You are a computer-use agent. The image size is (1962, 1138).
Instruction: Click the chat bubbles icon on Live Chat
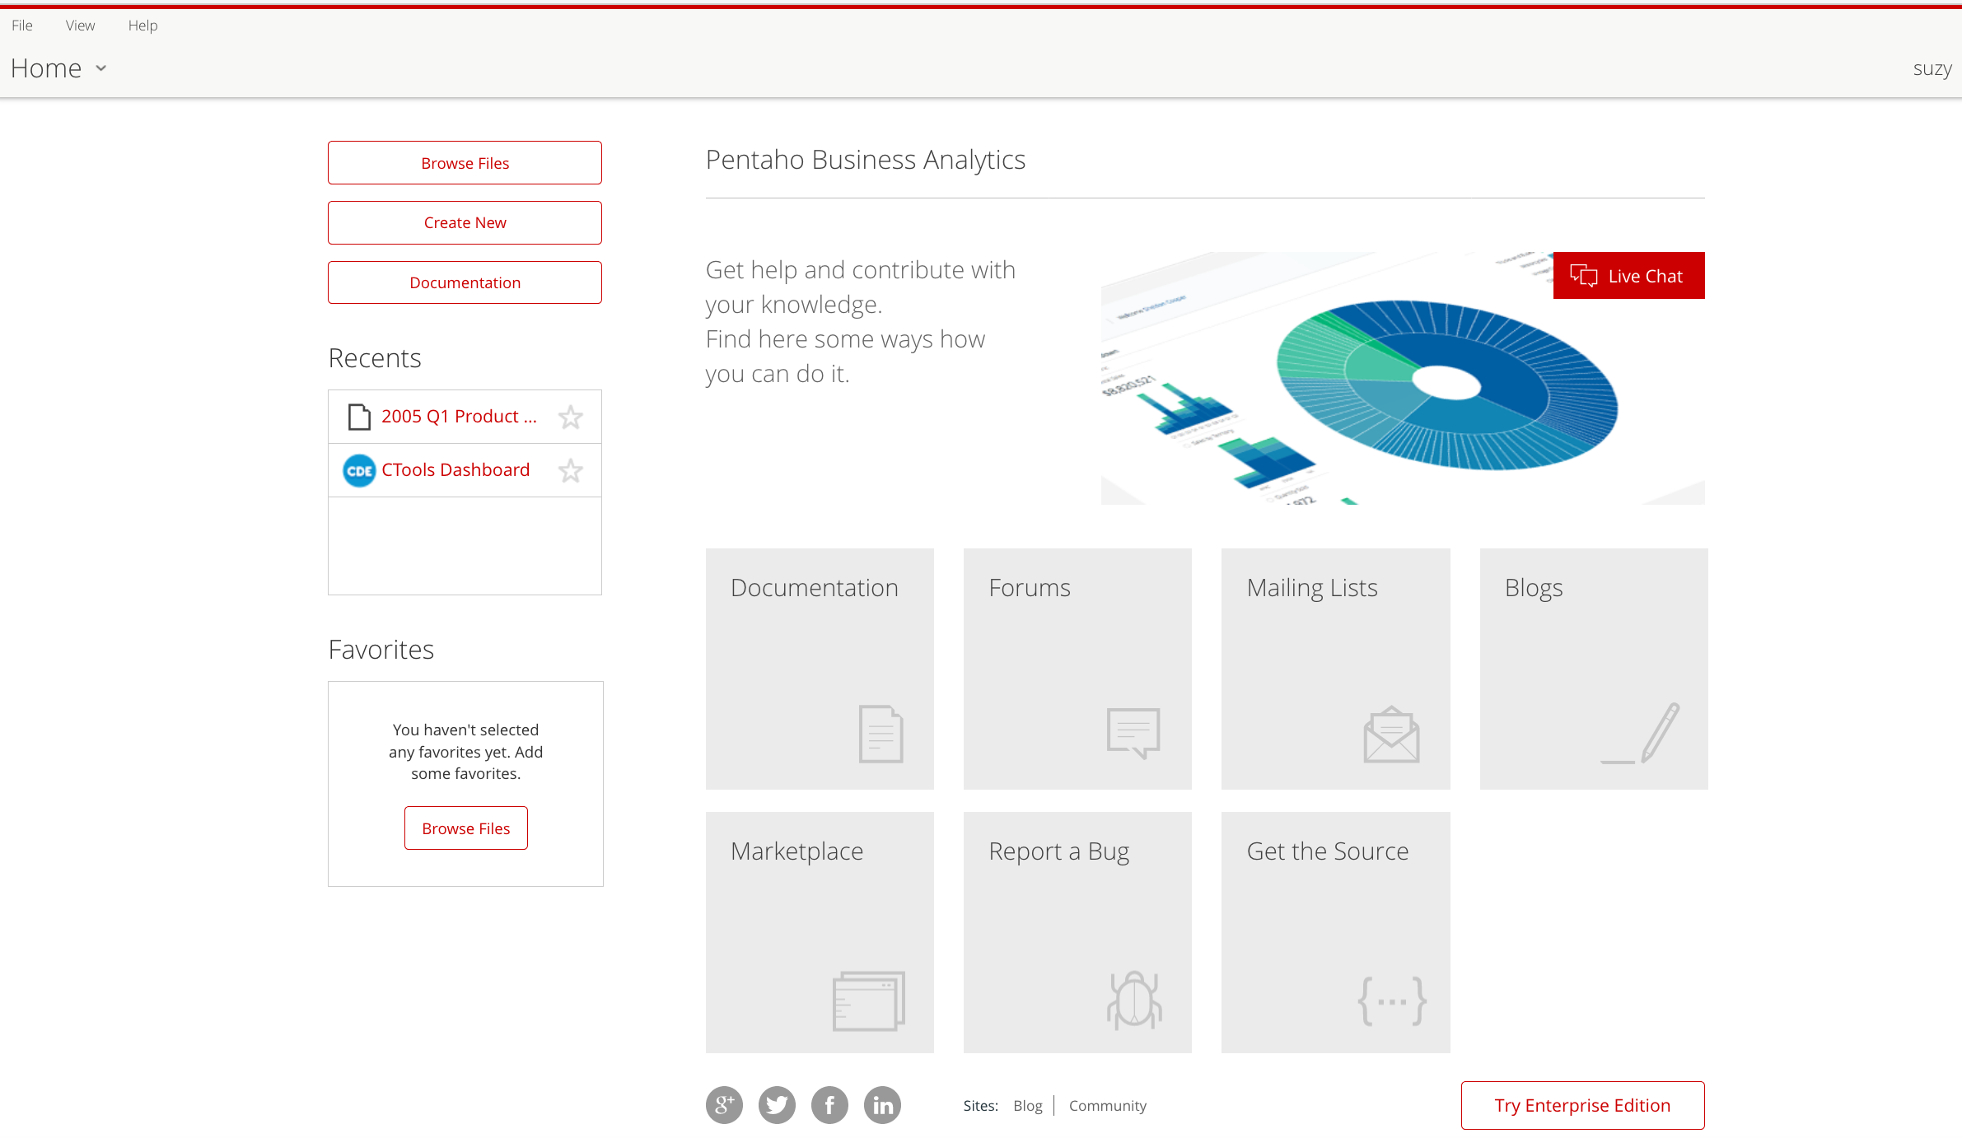(1583, 276)
